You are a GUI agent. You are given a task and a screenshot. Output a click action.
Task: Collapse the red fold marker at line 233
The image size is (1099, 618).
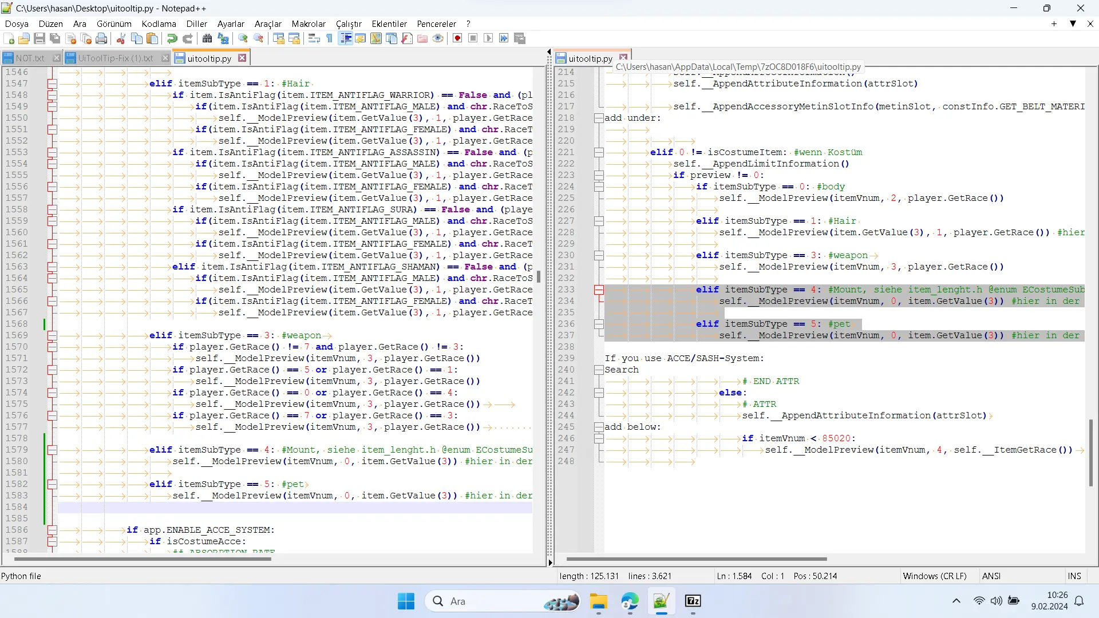coord(599,290)
